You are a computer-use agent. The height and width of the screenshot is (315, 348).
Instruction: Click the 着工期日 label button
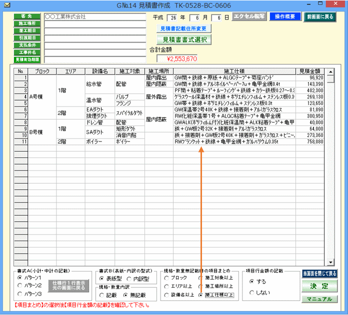pos(27,30)
